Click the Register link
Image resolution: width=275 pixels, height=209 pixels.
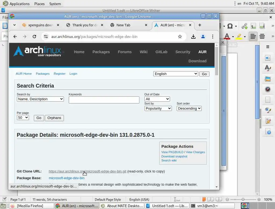[x=59, y=74]
